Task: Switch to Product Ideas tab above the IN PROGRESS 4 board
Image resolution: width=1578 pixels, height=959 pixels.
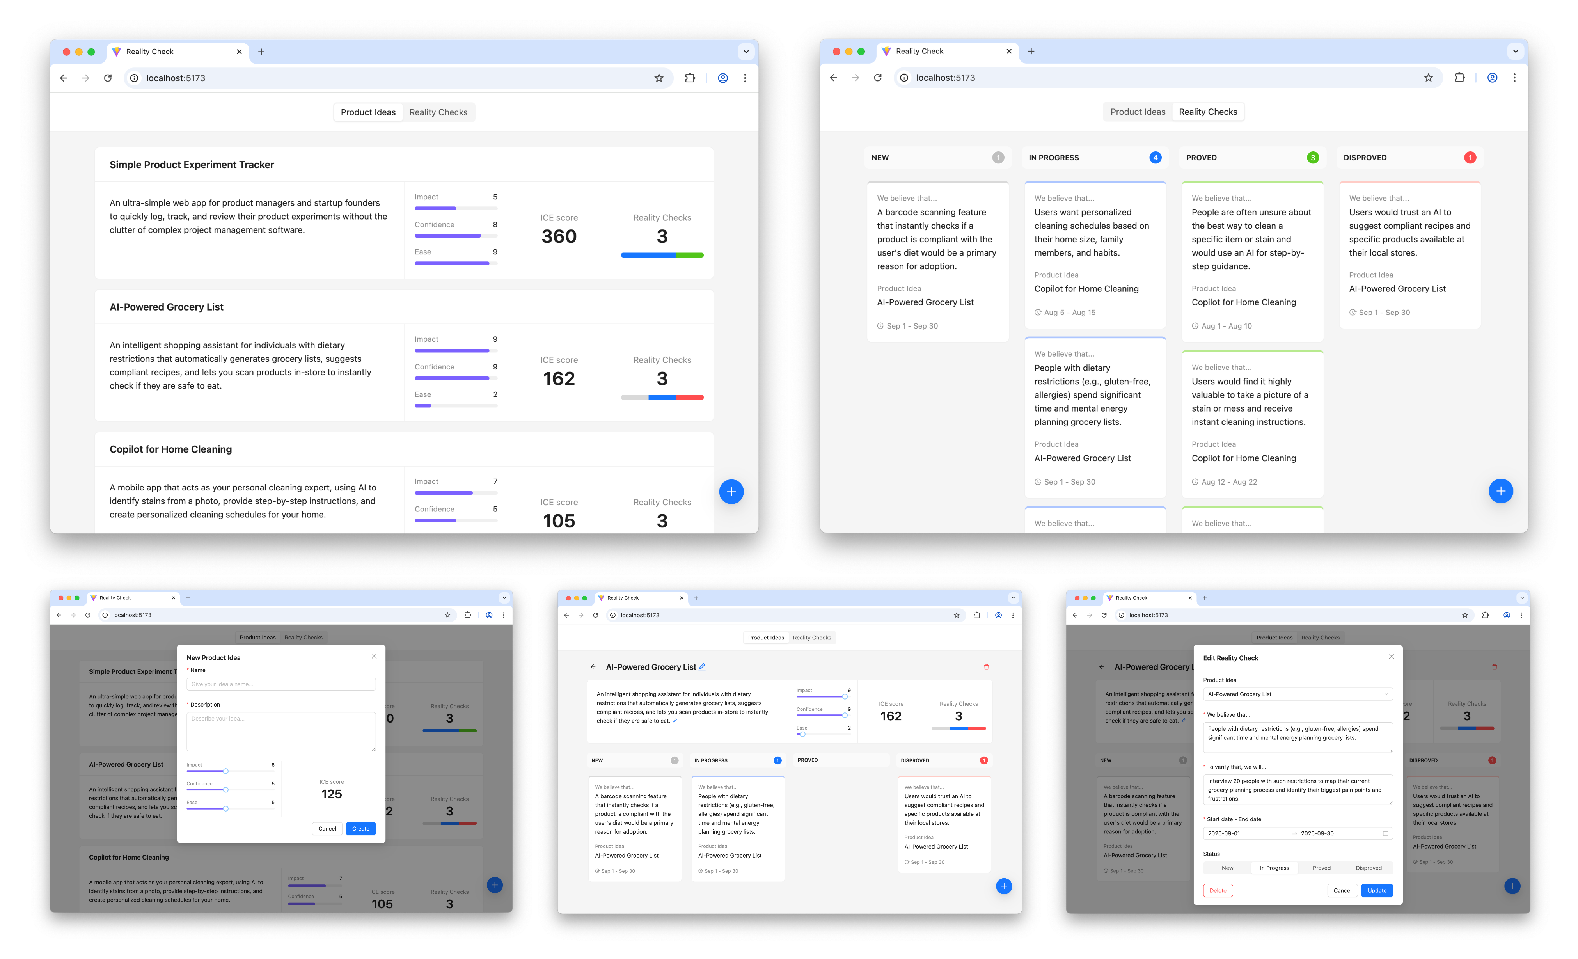Action: 1138,112
